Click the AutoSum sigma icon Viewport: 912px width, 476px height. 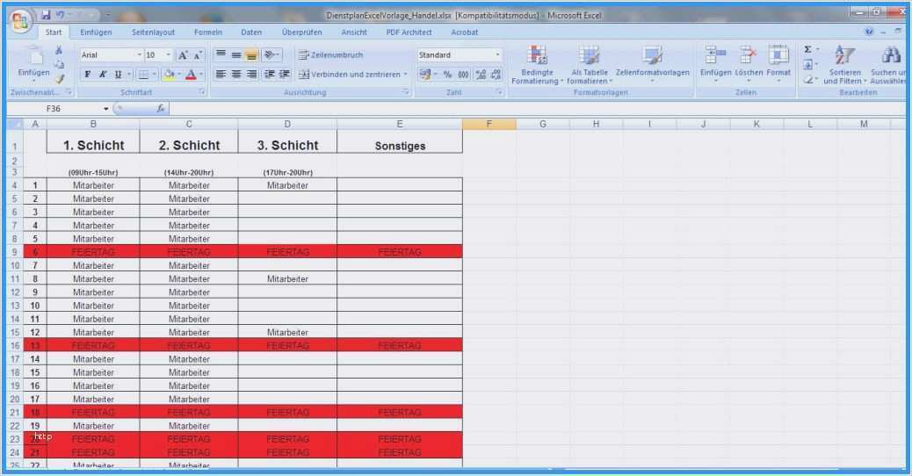[x=808, y=50]
